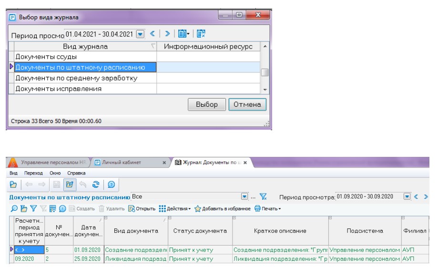The image size is (438, 267).
Task: Click calendar clear period icon in dialog
Action: click(201, 34)
